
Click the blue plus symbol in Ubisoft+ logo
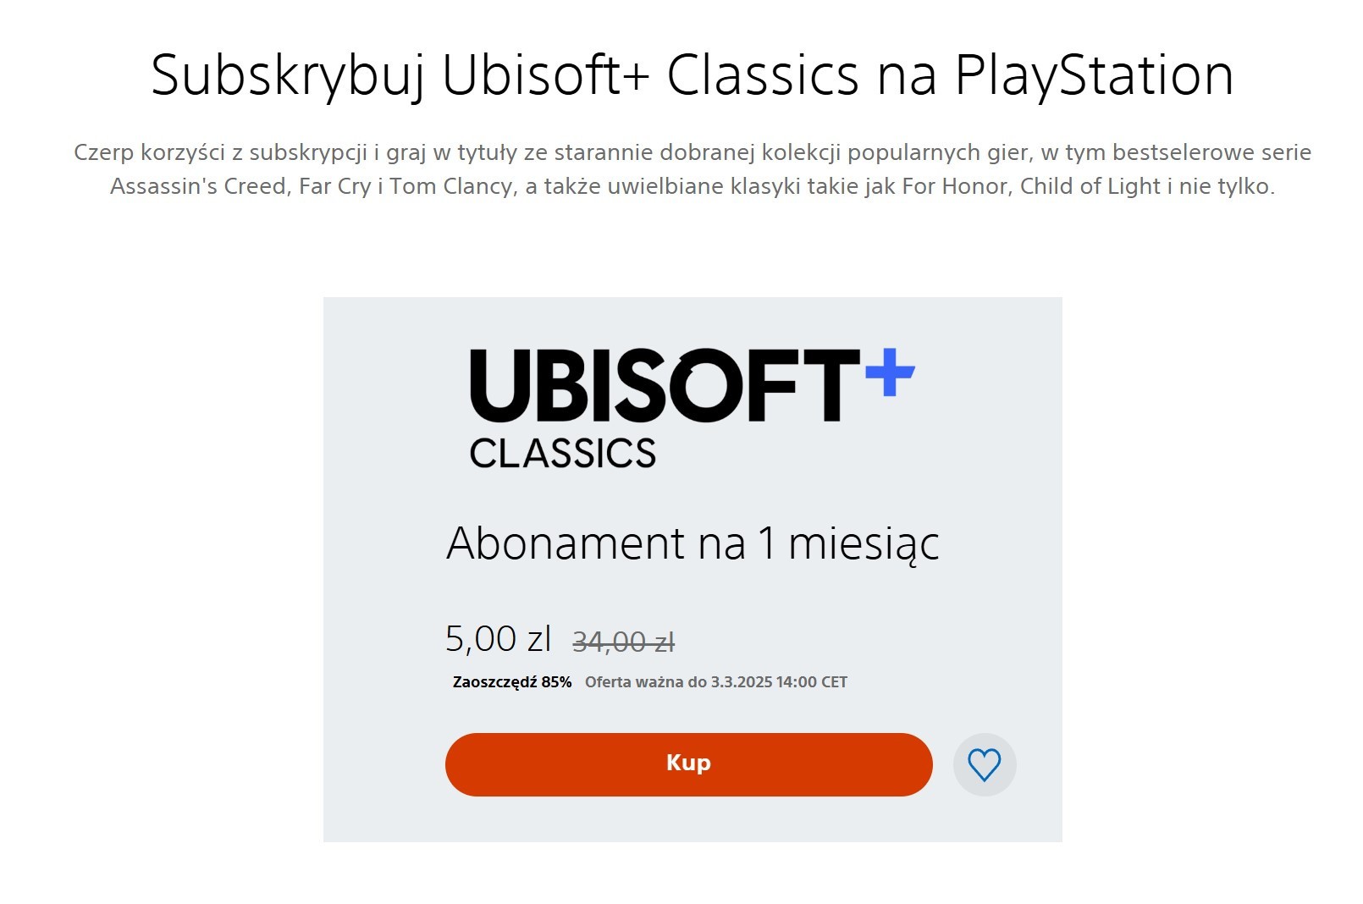coord(890,371)
